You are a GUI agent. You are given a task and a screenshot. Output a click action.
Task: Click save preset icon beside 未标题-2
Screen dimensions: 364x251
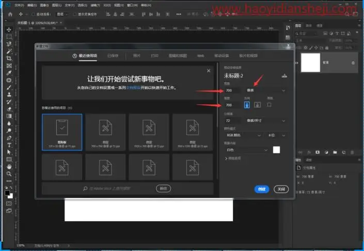(284, 76)
